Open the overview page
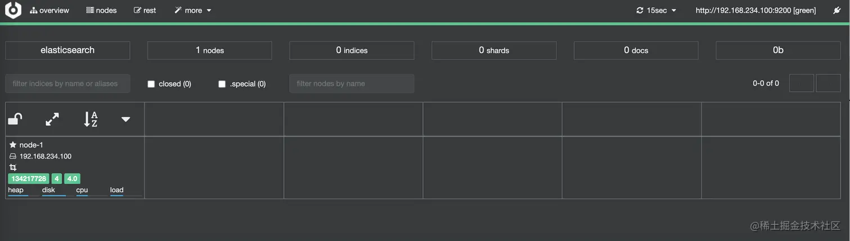Image resolution: width=850 pixels, height=241 pixels. 49,10
